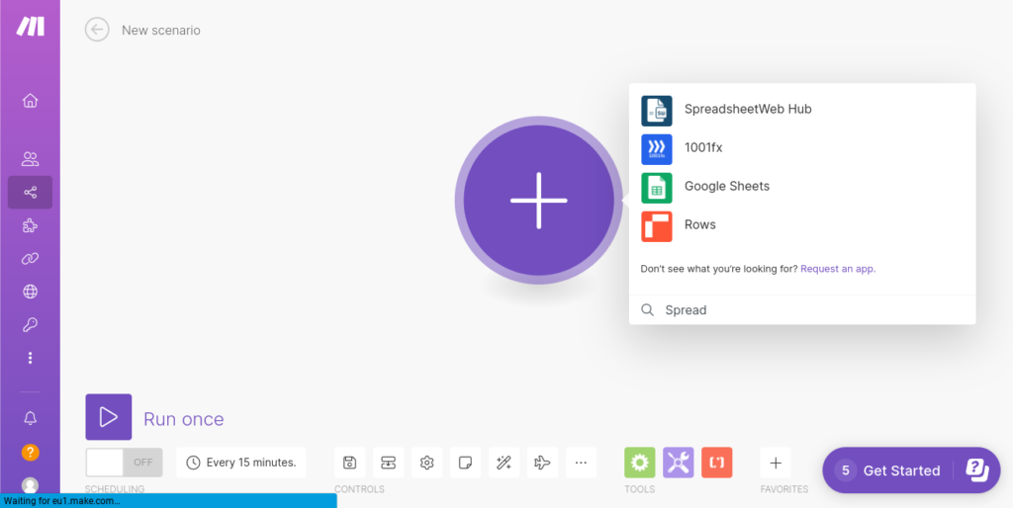
Task: Open the Templates puzzle icon in sidebar
Action: [30, 225]
